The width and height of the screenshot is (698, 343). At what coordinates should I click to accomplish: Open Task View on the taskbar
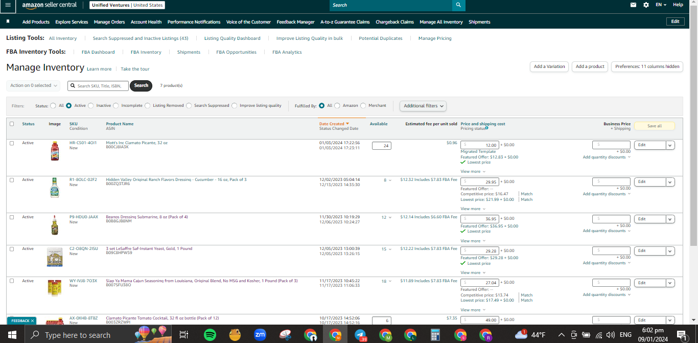click(x=183, y=335)
